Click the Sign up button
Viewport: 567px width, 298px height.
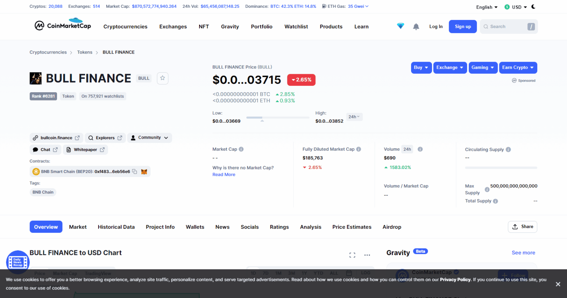(x=463, y=27)
